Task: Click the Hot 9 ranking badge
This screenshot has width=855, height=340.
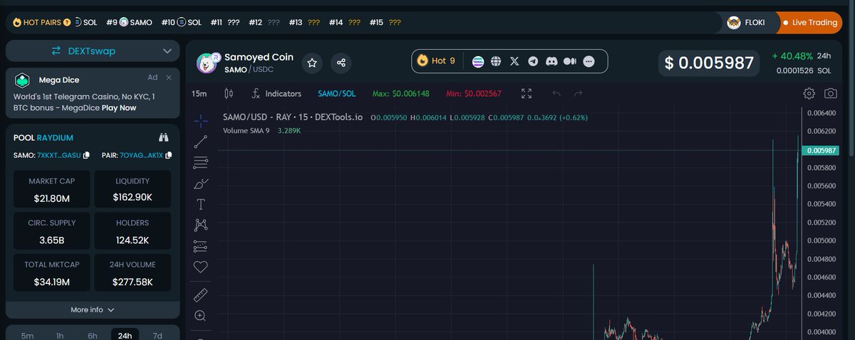Action: click(x=436, y=61)
